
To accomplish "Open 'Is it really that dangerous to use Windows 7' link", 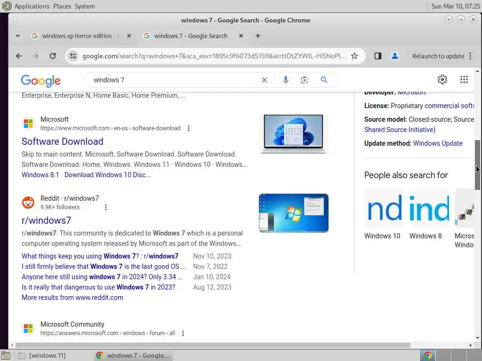I will [x=98, y=287].
